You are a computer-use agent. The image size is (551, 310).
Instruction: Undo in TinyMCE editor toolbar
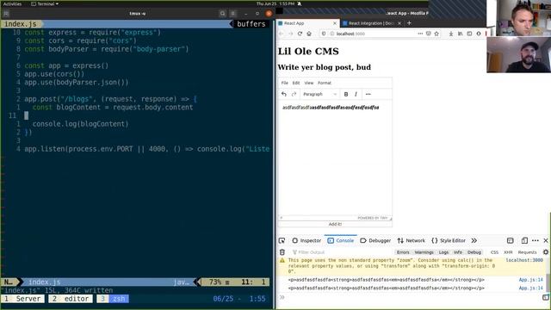(284, 94)
